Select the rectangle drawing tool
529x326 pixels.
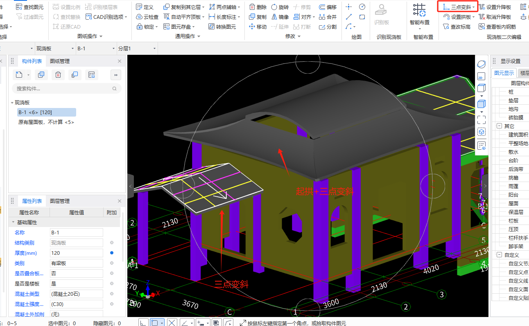coord(362,17)
